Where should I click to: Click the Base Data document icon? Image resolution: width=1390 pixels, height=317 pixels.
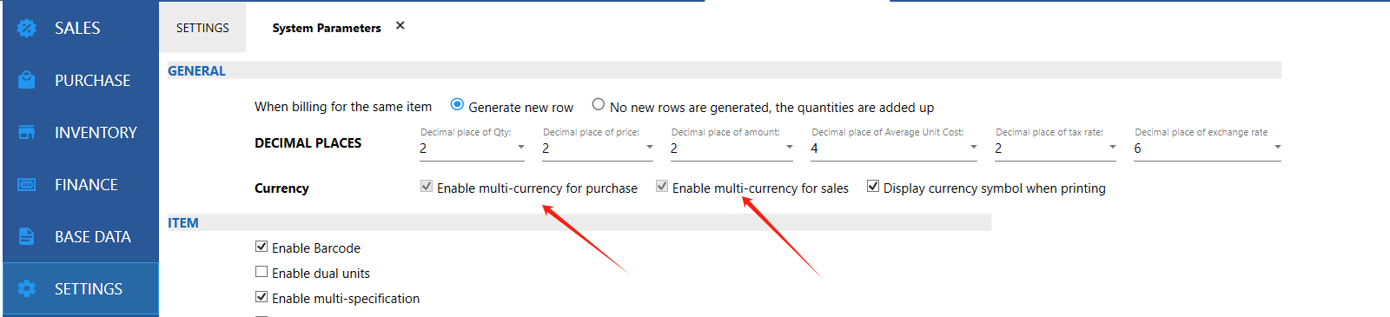(27, 236)
